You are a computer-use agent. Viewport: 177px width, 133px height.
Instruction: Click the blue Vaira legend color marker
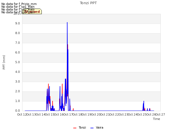(92, 128)
